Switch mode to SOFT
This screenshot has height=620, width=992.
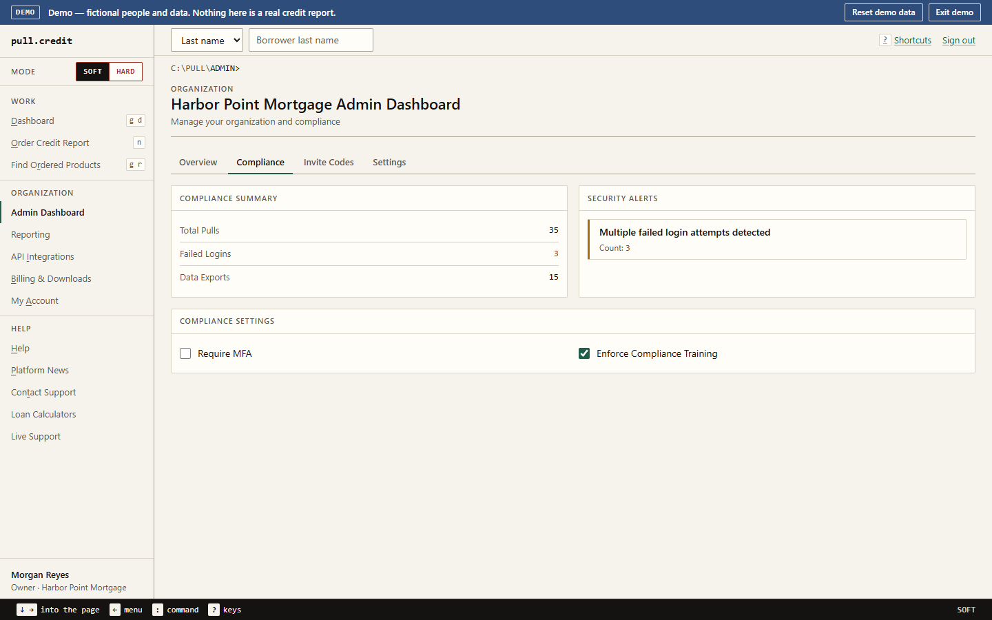(92, 72)
